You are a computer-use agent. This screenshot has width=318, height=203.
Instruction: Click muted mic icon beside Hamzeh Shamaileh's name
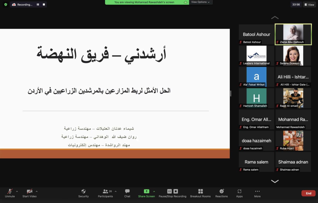[x=241, y=106]
